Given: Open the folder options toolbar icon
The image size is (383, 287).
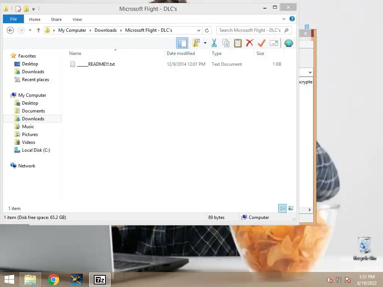Looking at the screenshot, I should pos(196,43).
